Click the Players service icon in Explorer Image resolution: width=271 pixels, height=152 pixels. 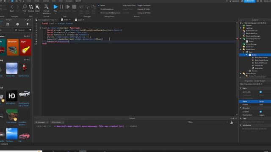(244, 25)
